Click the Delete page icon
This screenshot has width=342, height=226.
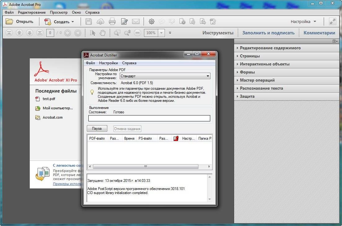click(182, 21)
